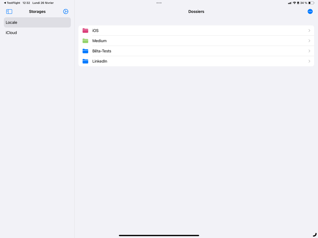Viewport: 318px width, 238px height.
Task: Expand the iOS folder via its chevron
Action: pos(309,30)
